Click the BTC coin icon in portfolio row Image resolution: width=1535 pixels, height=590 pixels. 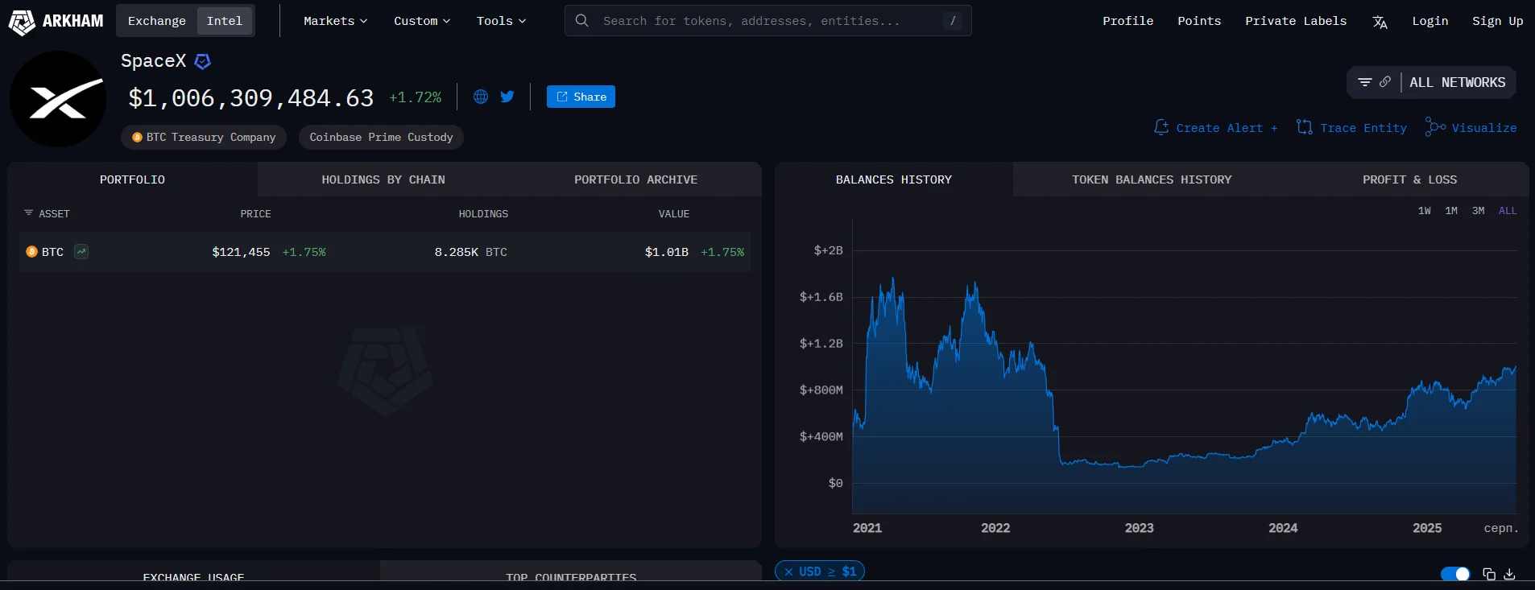(32, 252)
